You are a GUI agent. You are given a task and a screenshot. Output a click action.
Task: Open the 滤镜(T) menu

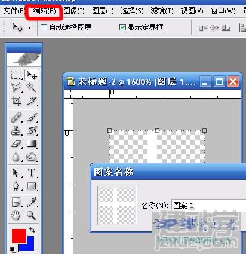click(162, 11)
